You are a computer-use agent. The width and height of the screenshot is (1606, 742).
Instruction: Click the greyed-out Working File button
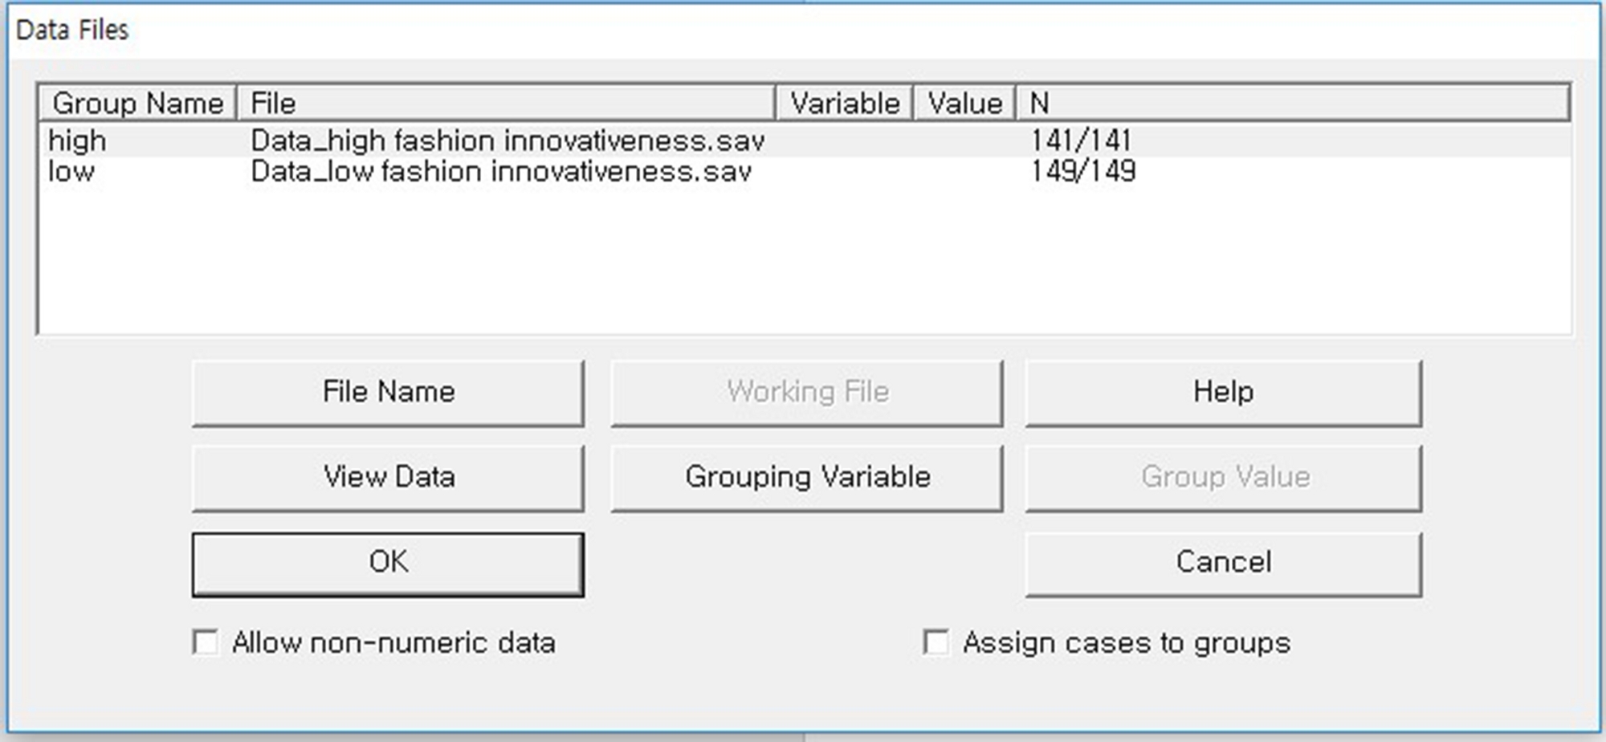pyautogui.click(x=807, y=393)
